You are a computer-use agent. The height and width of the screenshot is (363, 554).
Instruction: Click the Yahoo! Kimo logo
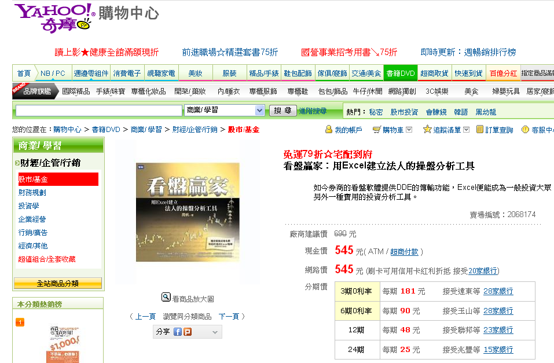tap(55, 18)
